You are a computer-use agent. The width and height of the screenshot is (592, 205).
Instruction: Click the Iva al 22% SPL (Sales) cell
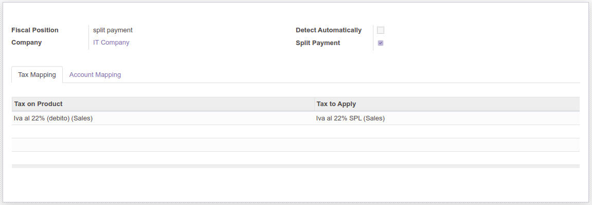coord(350,118)
